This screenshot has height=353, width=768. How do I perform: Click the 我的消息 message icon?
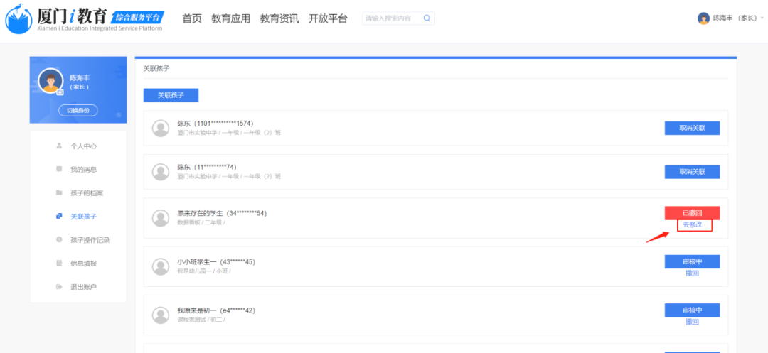click(x=59, y=169)
